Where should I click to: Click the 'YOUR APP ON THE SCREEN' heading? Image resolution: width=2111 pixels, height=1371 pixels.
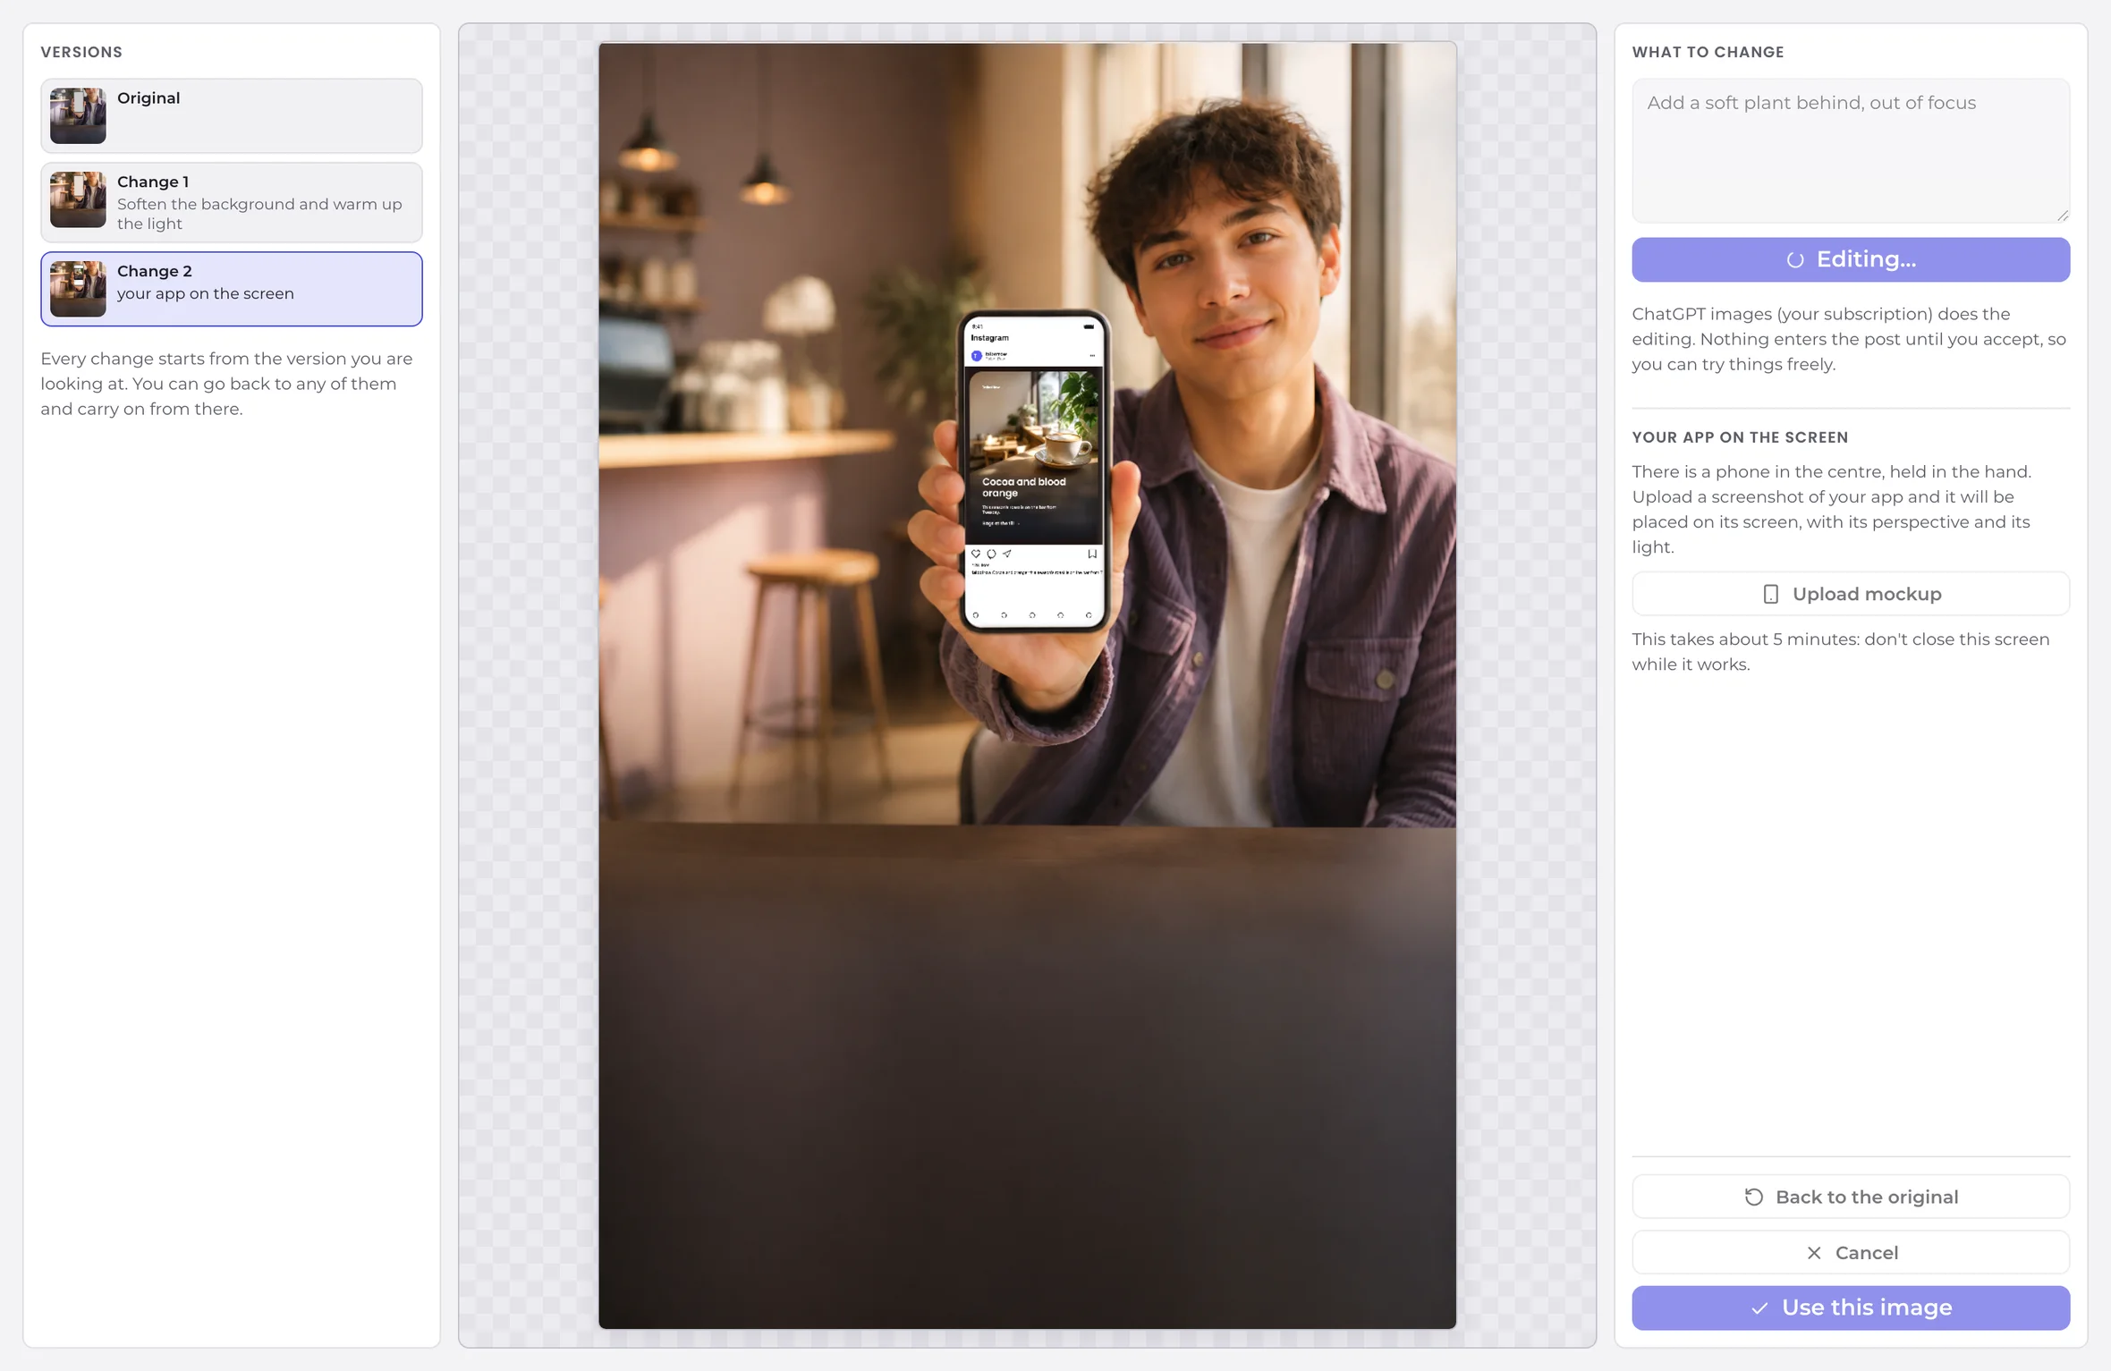1740,437
